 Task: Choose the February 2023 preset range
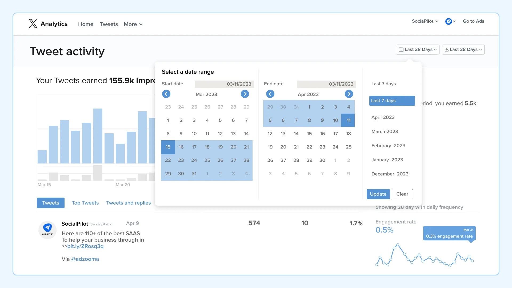tap(388, 146)
